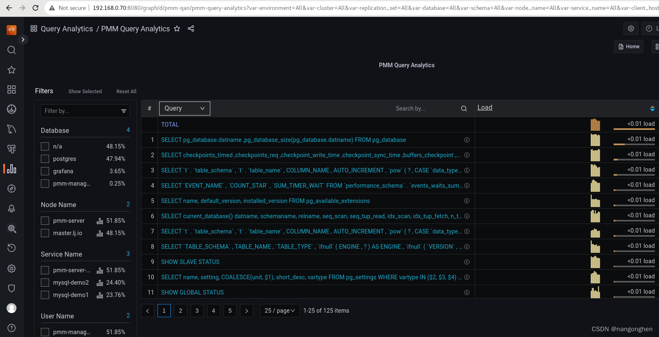Screen dimensions: 659x337
Task: Check the pmm-server service name filter
Action: (x=45, y=270)
